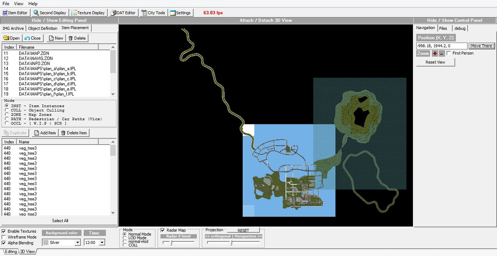
Task: Switch to the Editing bottom tab
Action: tap(11, 251)
